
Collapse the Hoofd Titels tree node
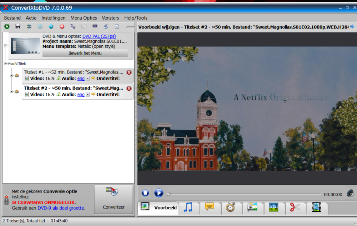click(x=6, y=64)
